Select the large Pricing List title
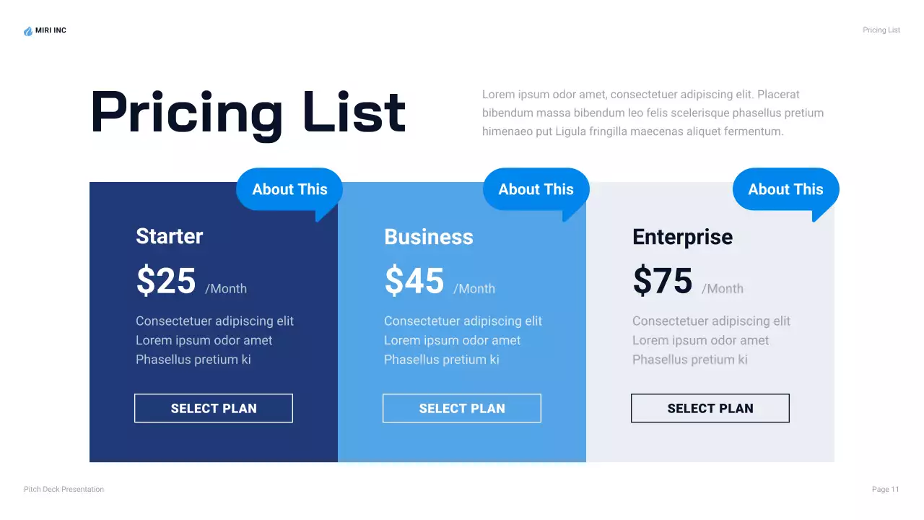Viewport: 924px width, 520px height. click(248, 113)
